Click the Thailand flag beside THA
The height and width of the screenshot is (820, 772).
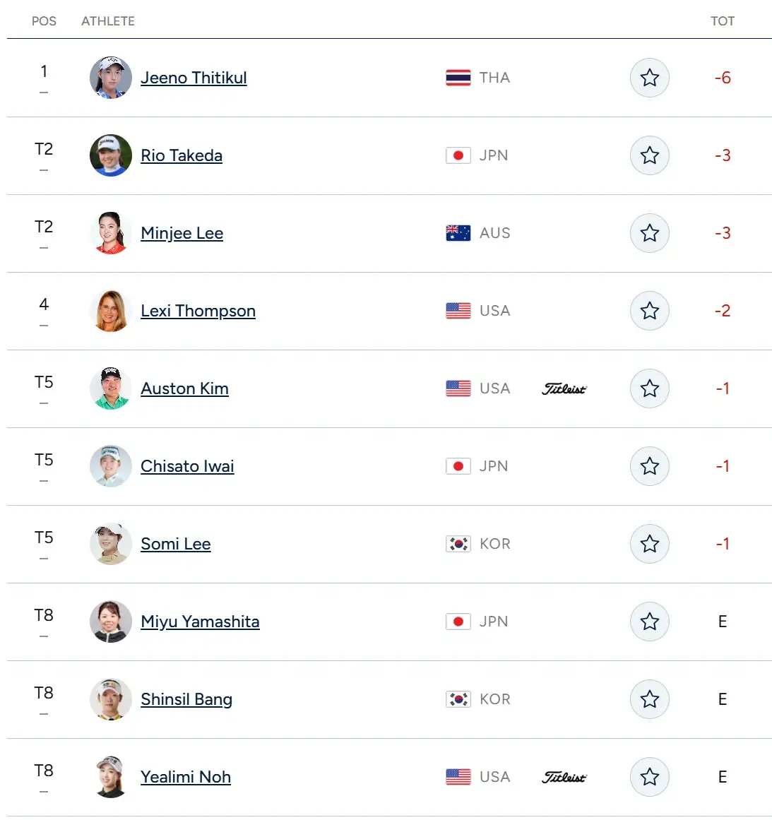(458, 78)
